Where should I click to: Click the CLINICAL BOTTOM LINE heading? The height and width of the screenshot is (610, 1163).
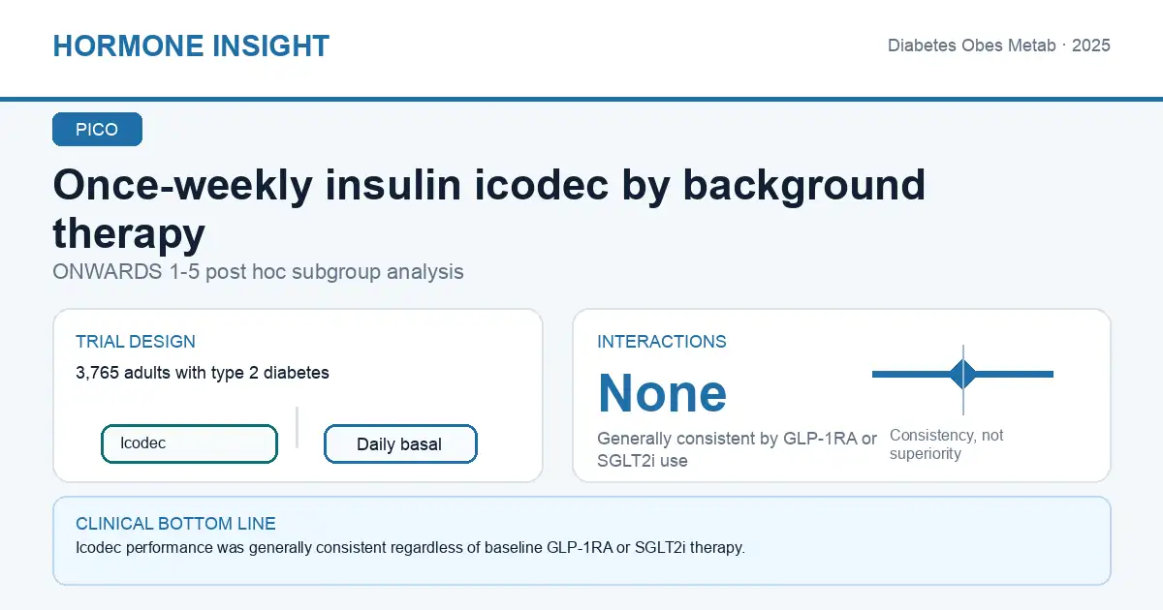coord(175,524)
